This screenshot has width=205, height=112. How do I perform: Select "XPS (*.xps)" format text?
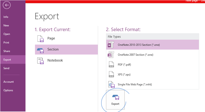click(x=124, y=74)
